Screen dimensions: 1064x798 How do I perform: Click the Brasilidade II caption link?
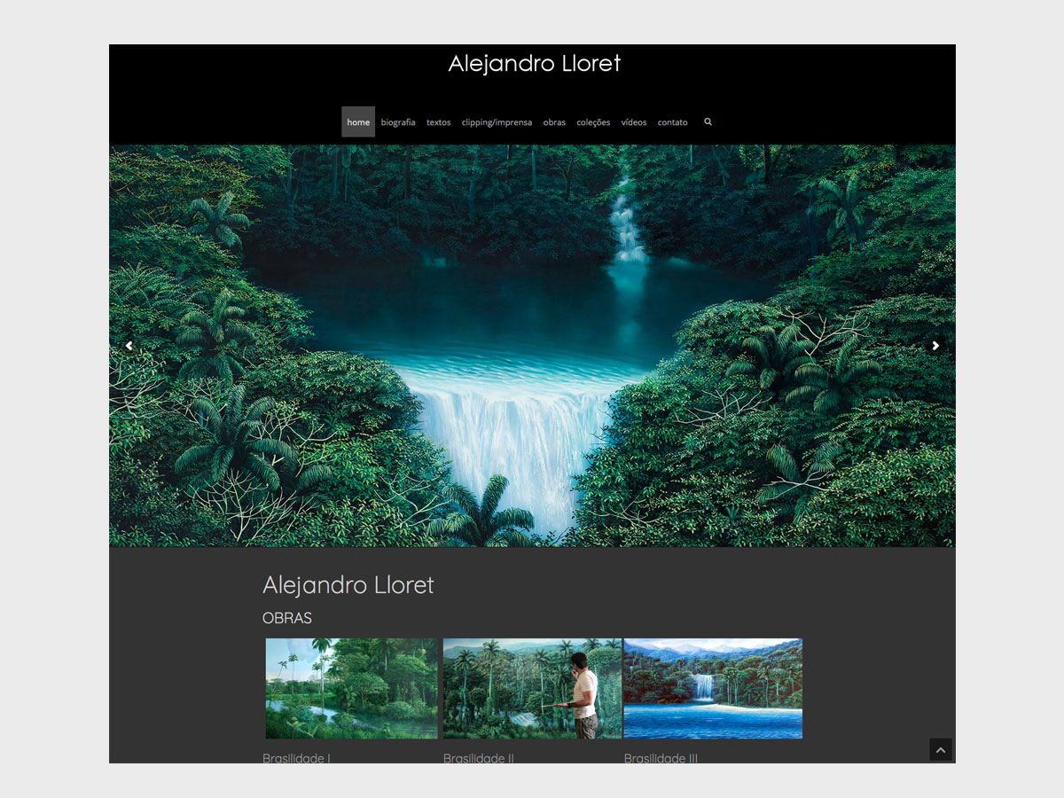(x=479, y=758)
